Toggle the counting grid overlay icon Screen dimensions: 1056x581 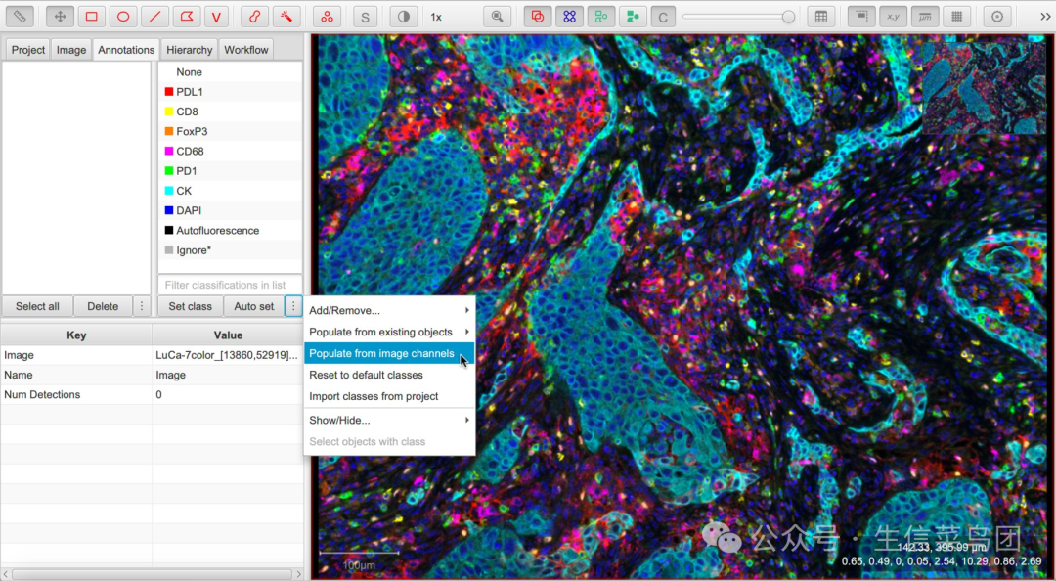(x=956, y=17)
